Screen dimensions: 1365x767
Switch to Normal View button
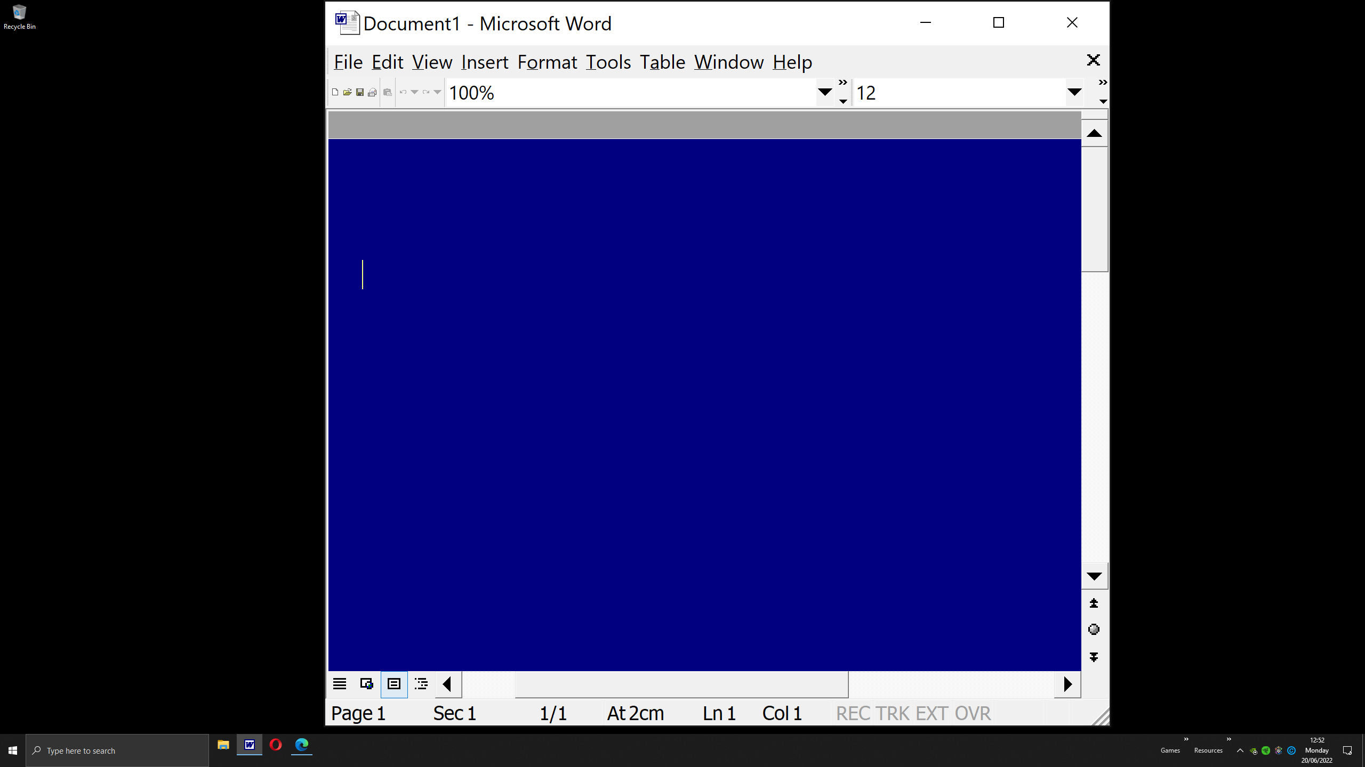click(340, 684)
